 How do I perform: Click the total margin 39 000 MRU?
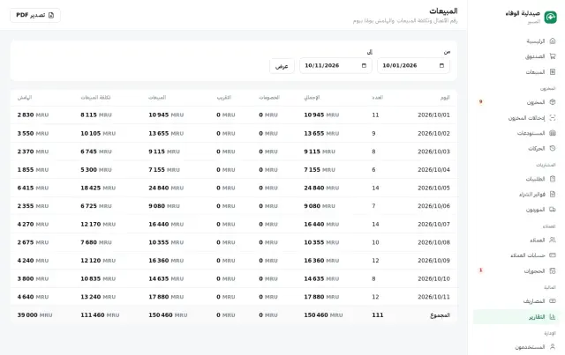click(34, 315)
